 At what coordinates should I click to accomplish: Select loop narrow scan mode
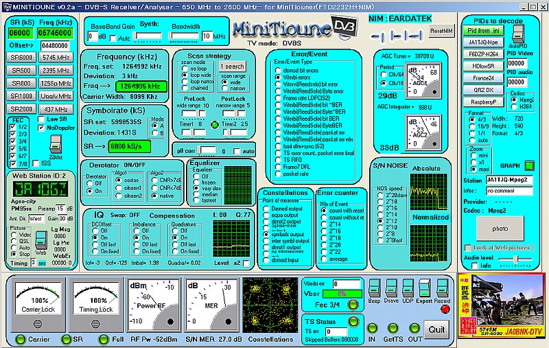185,81
